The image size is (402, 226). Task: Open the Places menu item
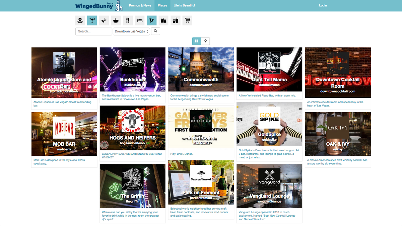[x=162, y=5]
